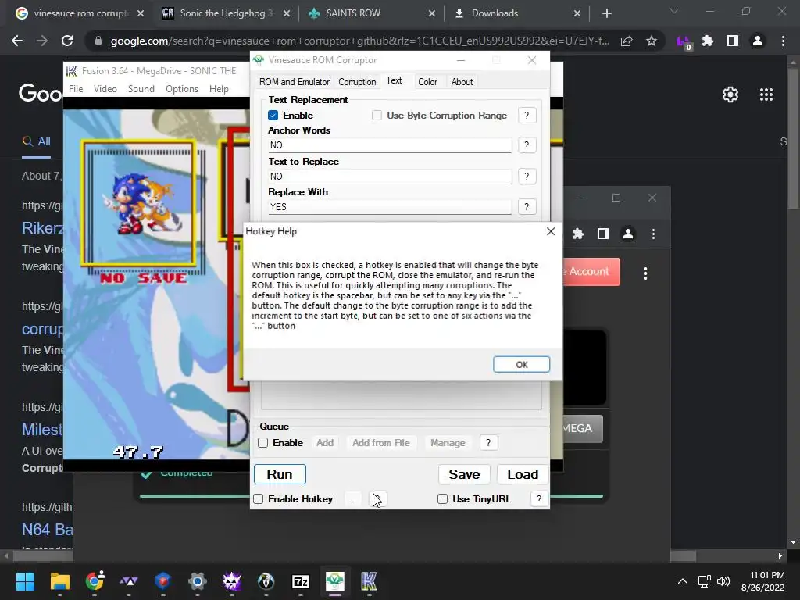The width and height of the screenshot is (800, 600).
Task: Open Fusion Sound menu
Action: coord(141,89)
